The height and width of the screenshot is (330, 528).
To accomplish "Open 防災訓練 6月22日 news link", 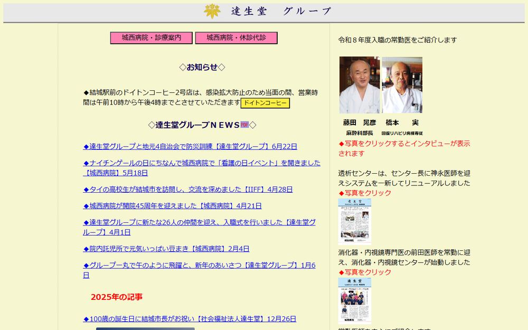I will [190, 146].
